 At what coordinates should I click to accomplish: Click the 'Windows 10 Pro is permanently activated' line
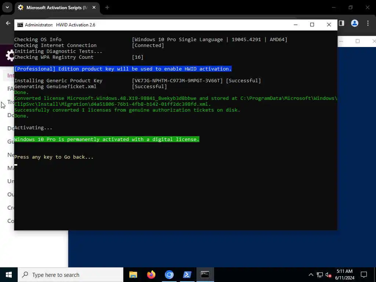tap(107, 139)
